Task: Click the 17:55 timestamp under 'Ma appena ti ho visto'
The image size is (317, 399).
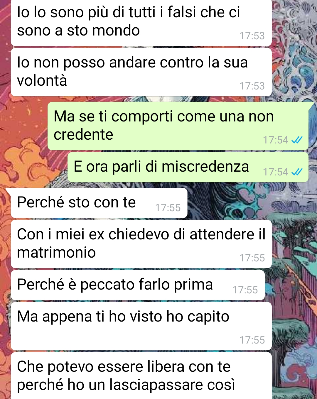Action: (252, 340)
